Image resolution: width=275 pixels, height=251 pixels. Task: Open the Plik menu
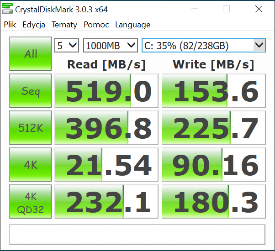pyautogui.click(x=10, y=25)
